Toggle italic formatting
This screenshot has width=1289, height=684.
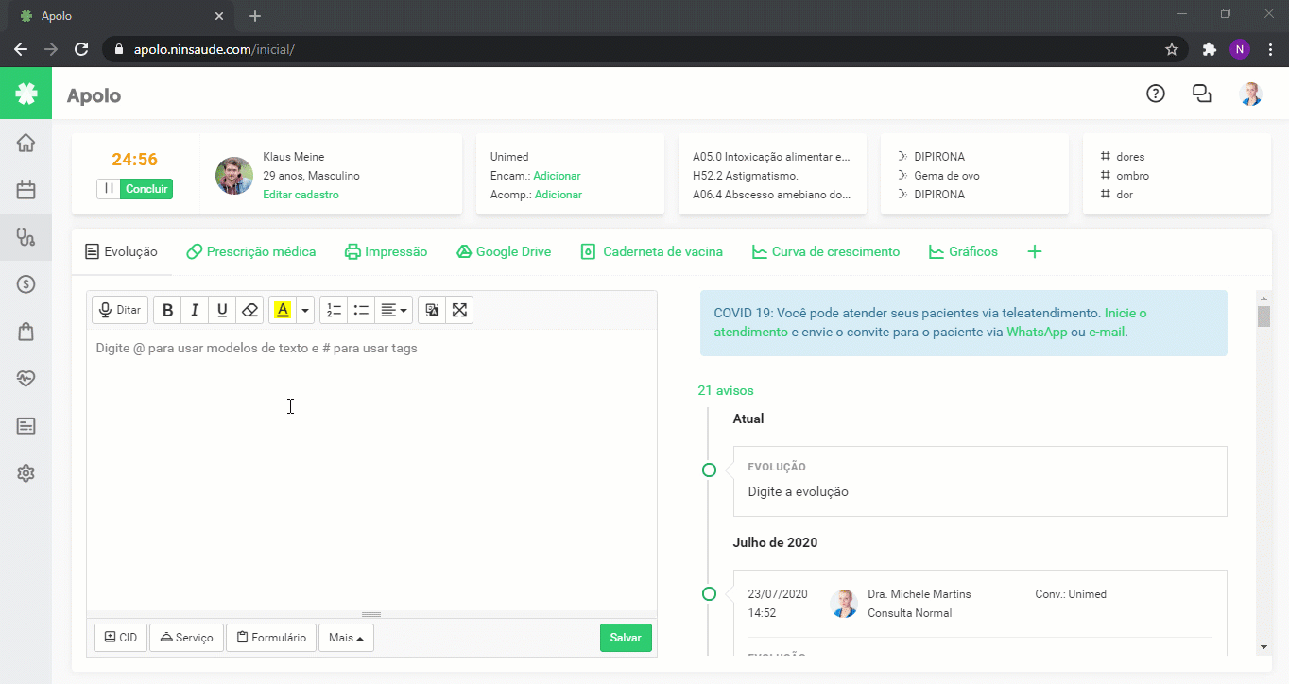pos(195,310)
